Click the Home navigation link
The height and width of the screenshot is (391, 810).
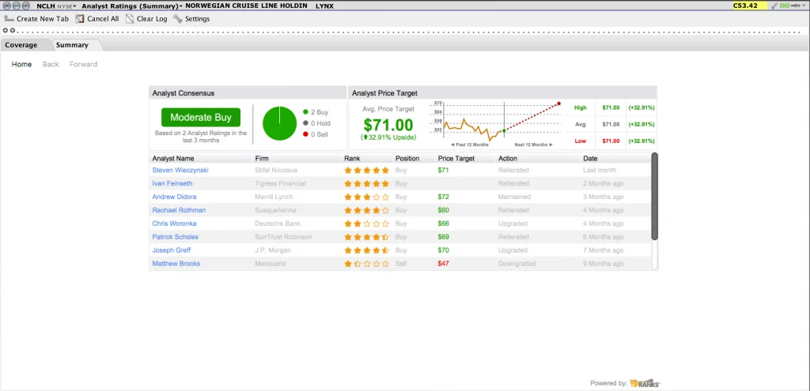tap(21, 65)
